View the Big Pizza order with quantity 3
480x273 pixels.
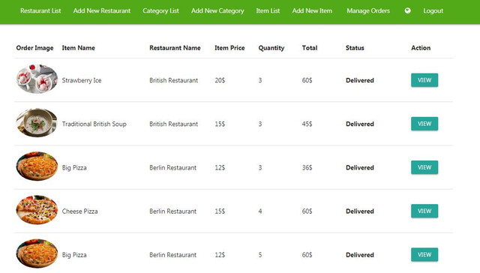coord(424,167)
